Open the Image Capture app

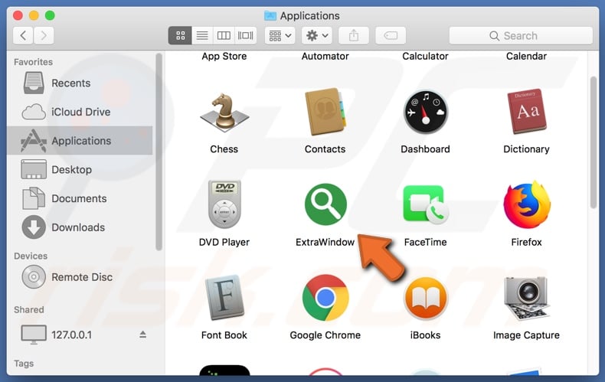[x=526, y=299]
